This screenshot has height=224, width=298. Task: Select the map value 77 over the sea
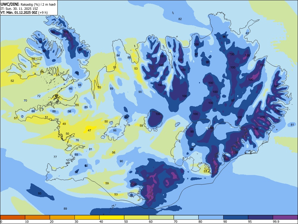click(x=55, y=157)
